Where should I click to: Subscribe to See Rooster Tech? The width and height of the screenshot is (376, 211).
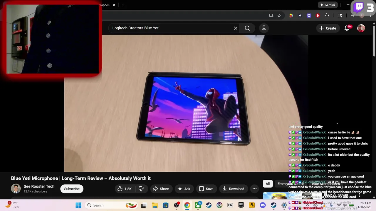pos(72,189)
